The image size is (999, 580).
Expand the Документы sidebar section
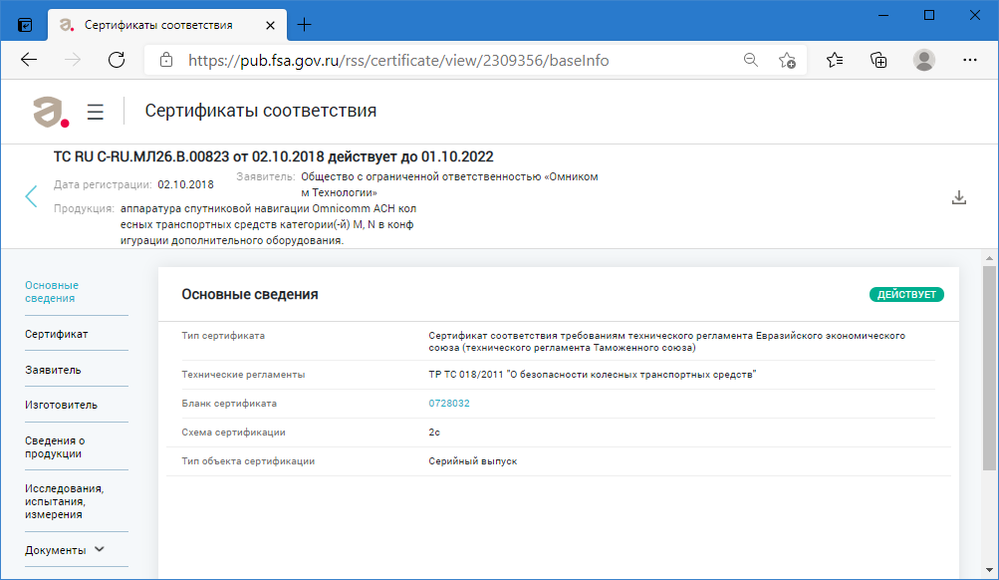pos(65,550)
